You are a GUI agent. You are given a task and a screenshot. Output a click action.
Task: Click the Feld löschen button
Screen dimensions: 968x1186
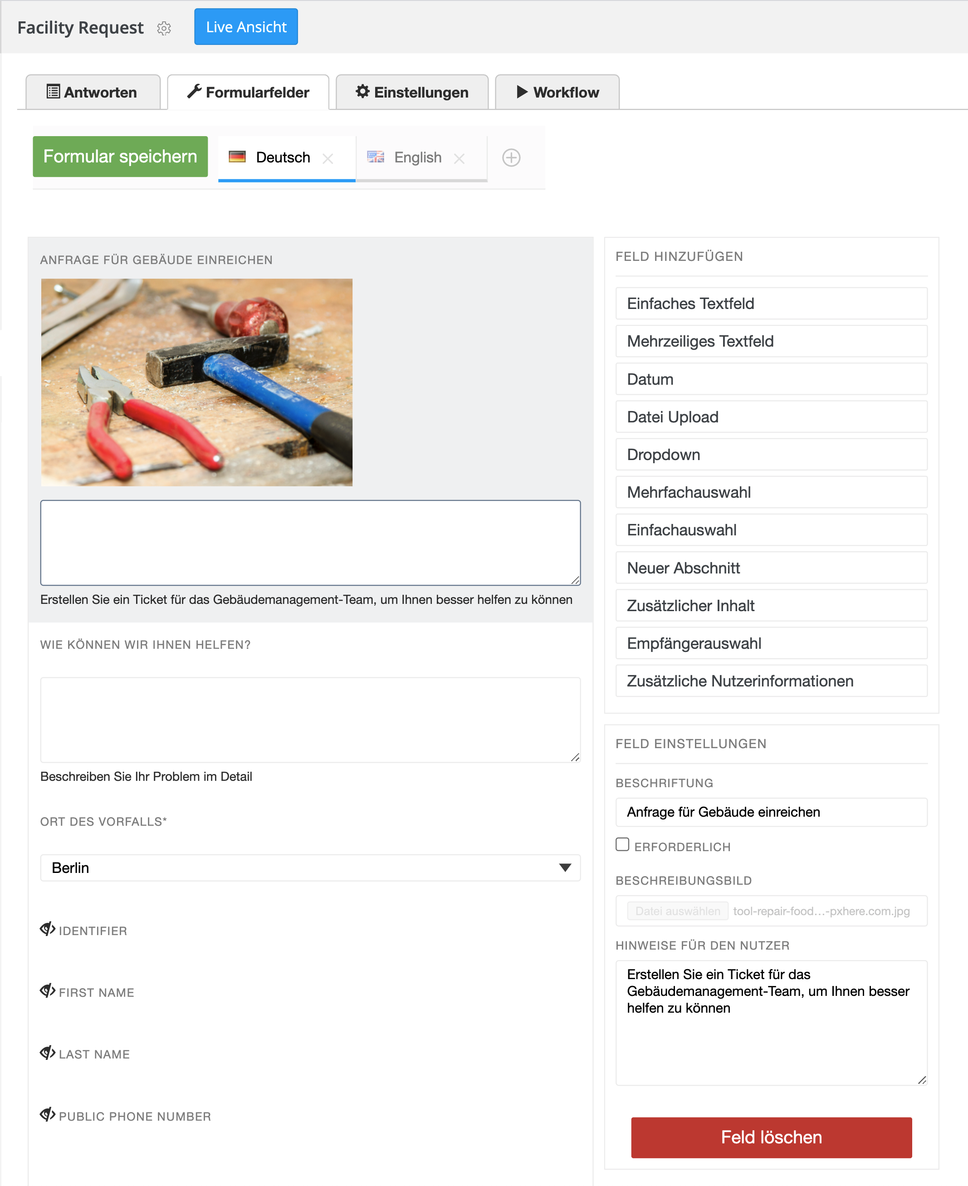pyautogui.click(x=772, y=1137)
